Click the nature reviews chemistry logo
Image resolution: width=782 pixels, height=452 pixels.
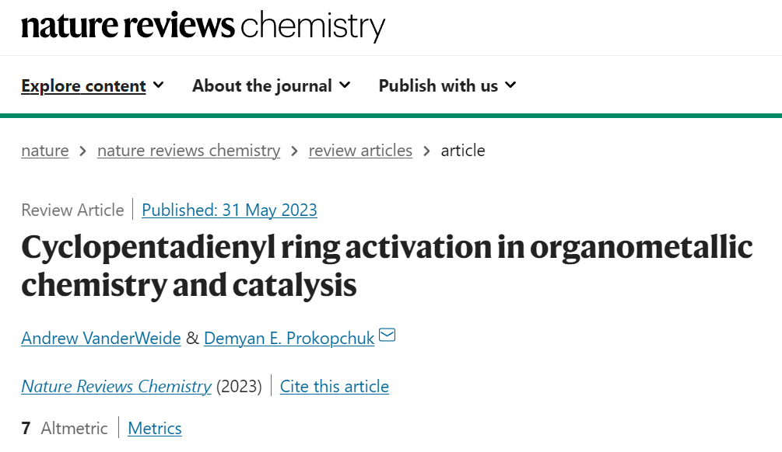203,26
